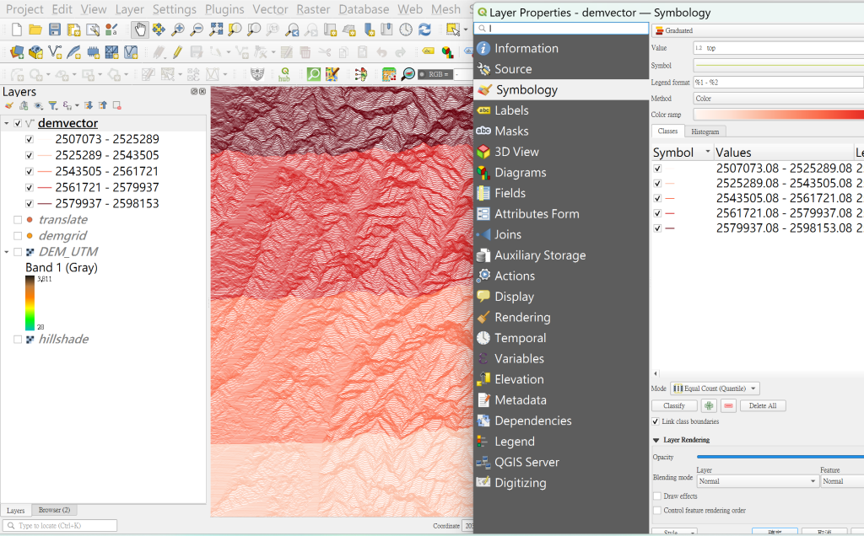
Task: Click Toggle Editing pencil icon
Action: pyautogui.click(x=177, y=52)
